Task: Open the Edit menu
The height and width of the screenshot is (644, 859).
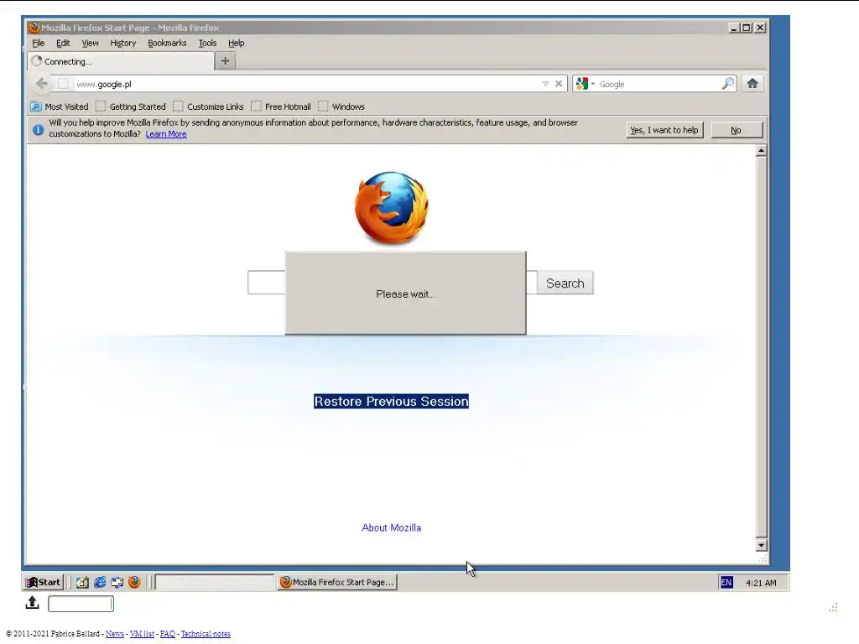Action: tap(63, 43)
